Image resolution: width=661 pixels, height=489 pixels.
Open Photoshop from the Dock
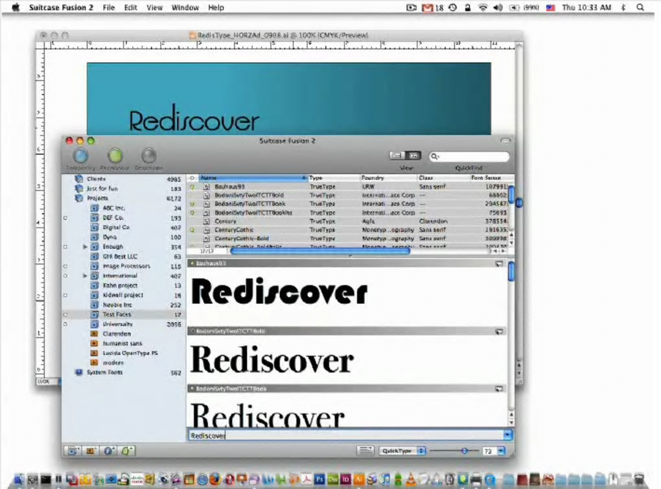pyautogui.click(x=319, y=479)
